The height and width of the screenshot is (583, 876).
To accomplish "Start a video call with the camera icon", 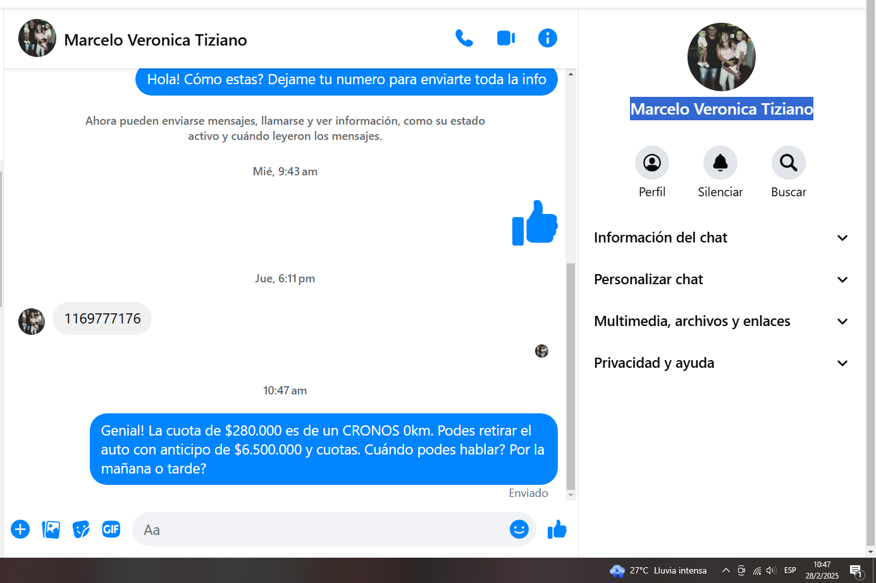I will coord(506,39).
